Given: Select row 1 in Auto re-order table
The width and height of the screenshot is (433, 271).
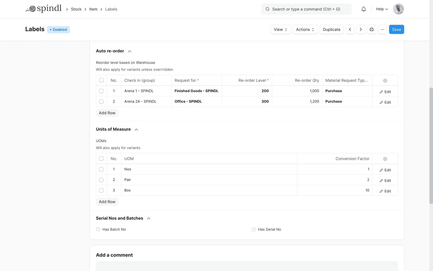Looking at the screenshot, I should (101, 91).
